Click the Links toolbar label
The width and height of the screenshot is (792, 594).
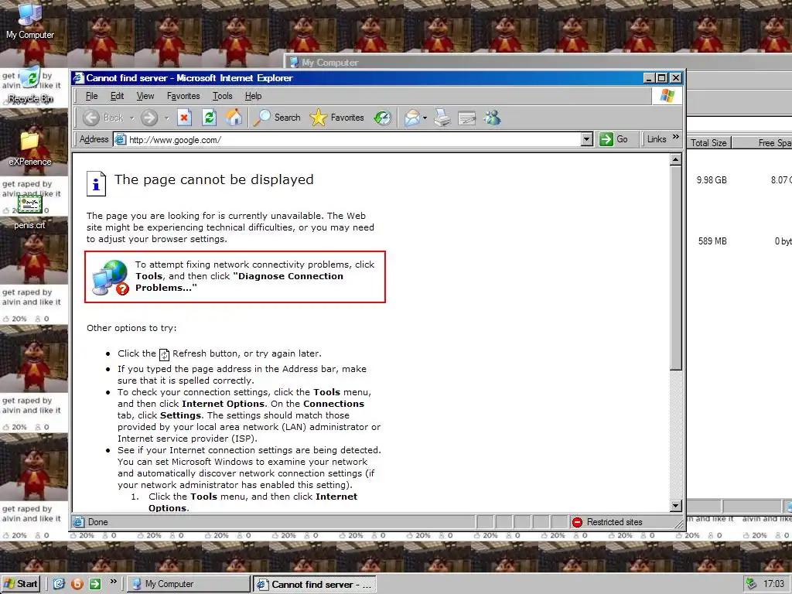point(657,139)
